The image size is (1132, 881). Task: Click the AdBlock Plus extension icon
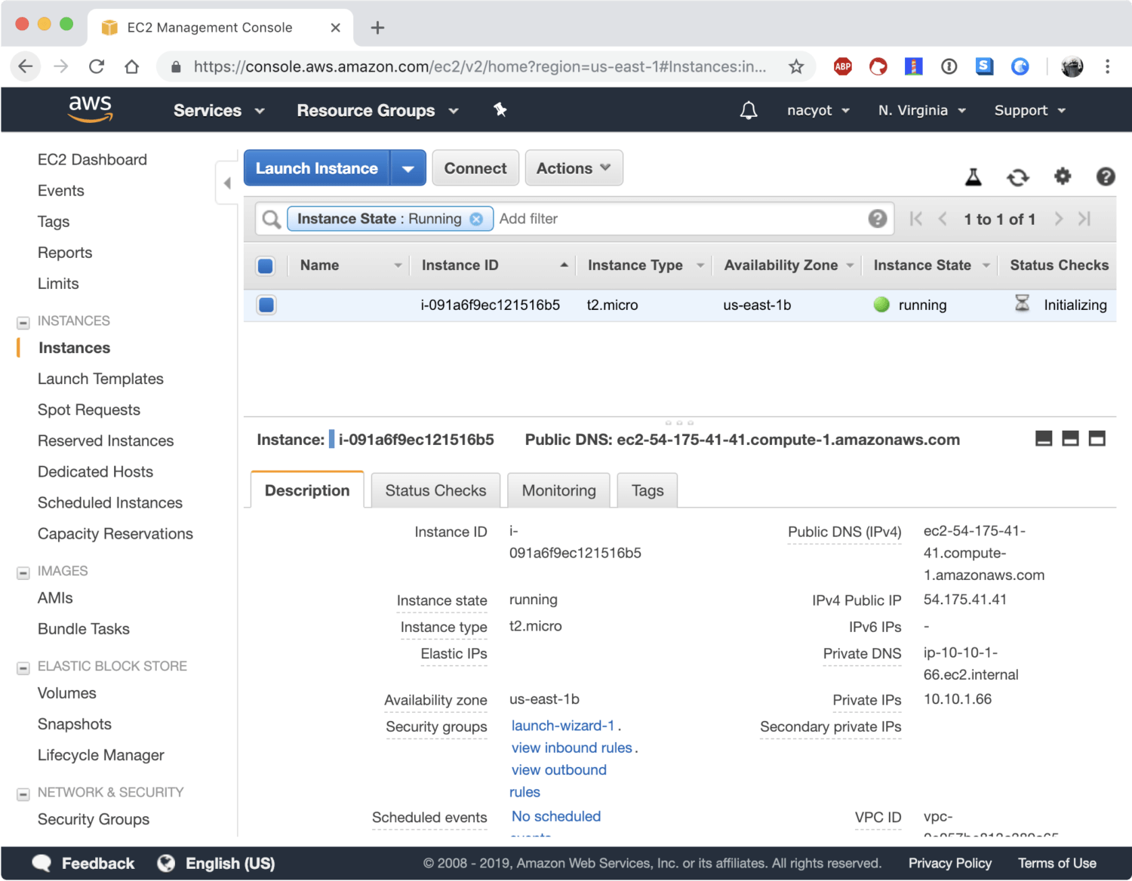843,66
